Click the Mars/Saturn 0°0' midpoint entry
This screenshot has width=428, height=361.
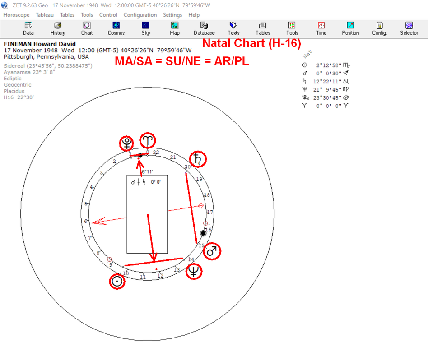pyautogui.click(x=146, y=182)
